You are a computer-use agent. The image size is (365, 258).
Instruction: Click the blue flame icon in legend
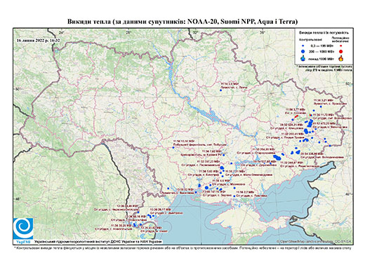(303, 58)
